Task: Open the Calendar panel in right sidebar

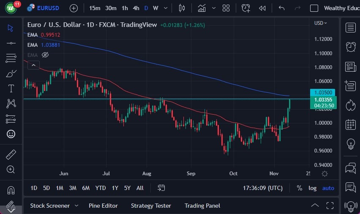Action: click(350, 124)
